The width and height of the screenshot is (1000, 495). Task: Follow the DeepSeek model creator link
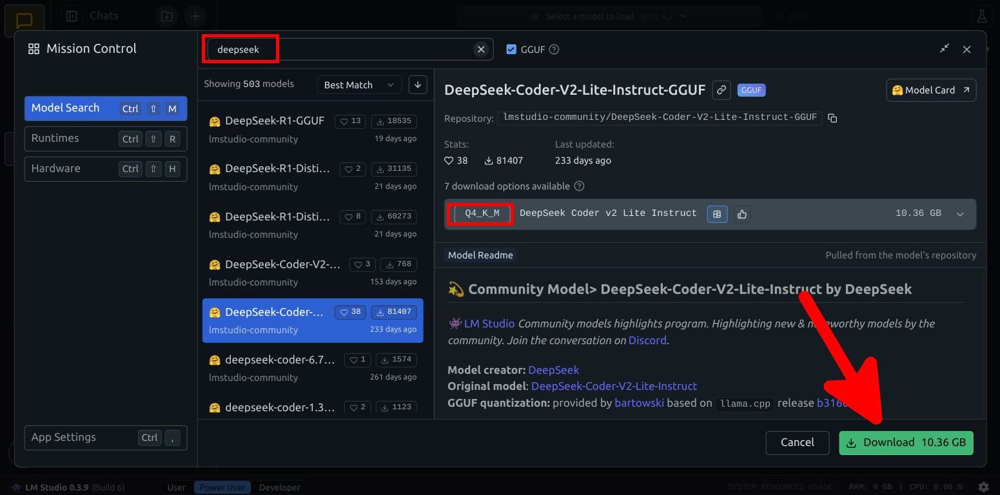tap(553, 370)
